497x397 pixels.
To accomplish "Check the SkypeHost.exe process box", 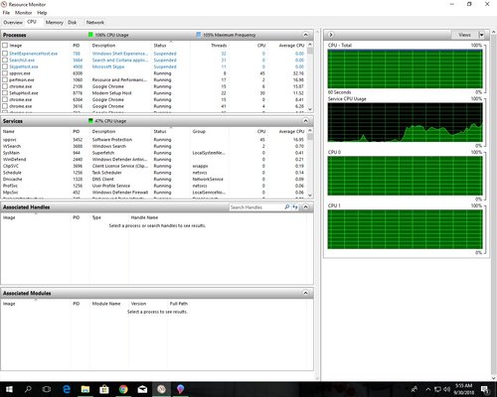I will [x=5, y=66].
